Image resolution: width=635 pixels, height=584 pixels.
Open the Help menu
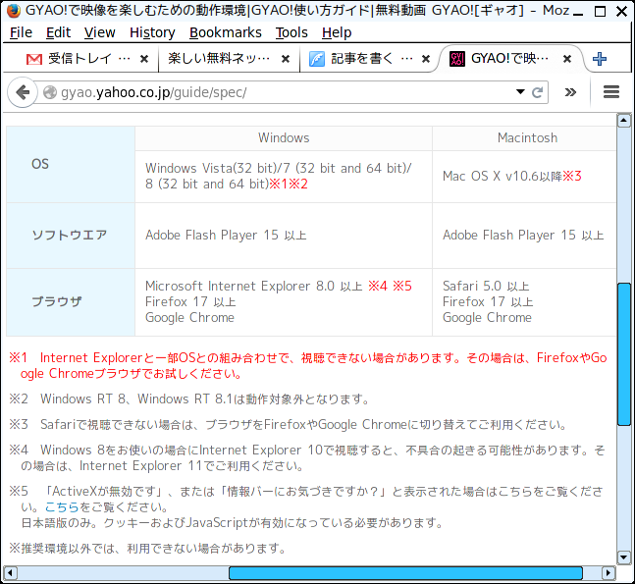[x=337, y=32]
